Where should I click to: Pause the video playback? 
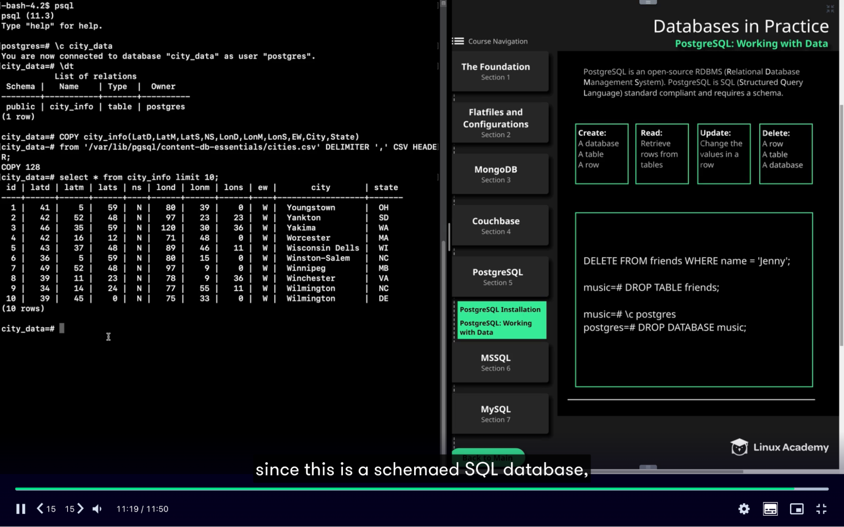[x=20, y=509]
